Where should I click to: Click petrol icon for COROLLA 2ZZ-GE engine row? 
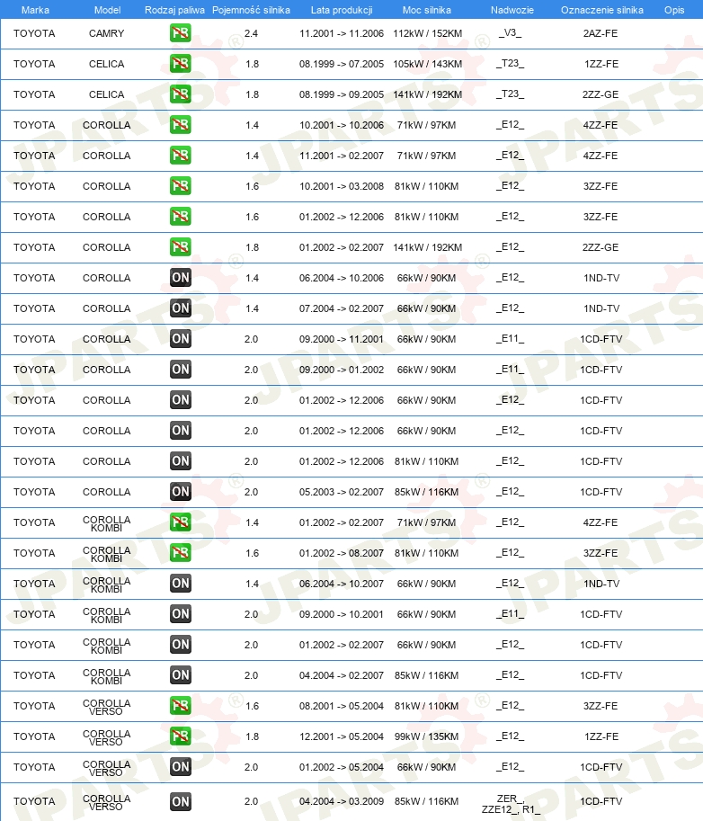(x=180, y=247)
